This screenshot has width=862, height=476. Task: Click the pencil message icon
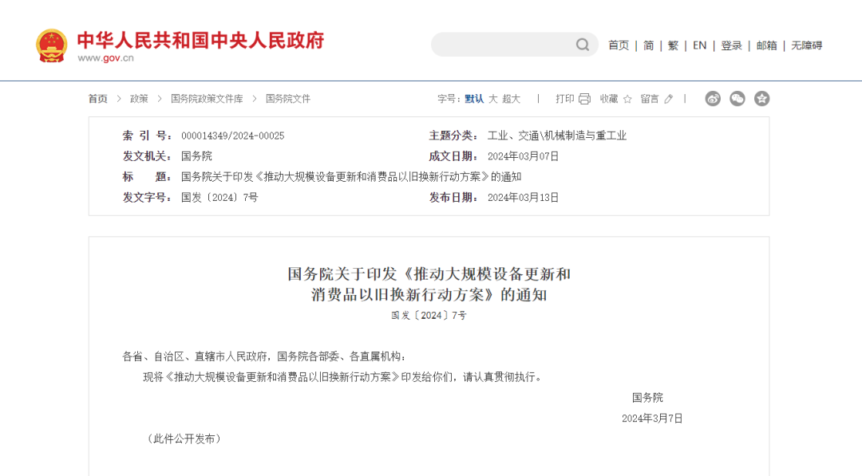[x=669, y=99]
